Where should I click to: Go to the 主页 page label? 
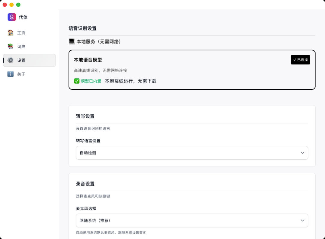click(x=21, y=33)
